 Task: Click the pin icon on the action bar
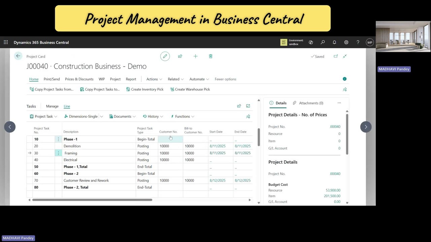click(344, 89)
